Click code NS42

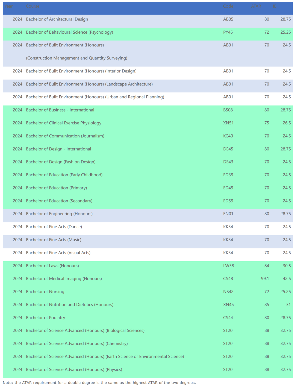[x=228, y=292]
